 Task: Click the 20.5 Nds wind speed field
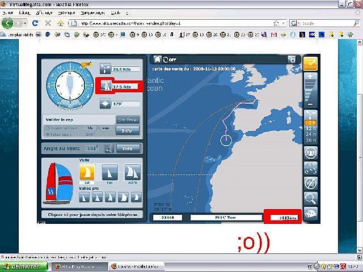click(x=126, y=69)
